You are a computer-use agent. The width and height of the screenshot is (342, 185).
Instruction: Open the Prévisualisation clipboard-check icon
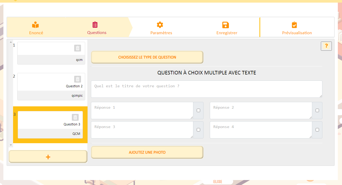294,25
